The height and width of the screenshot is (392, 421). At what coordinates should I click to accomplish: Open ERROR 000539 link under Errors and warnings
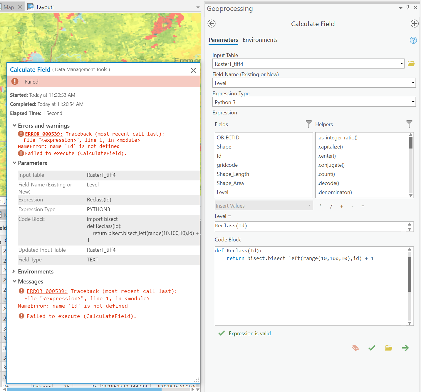(44, 134)
